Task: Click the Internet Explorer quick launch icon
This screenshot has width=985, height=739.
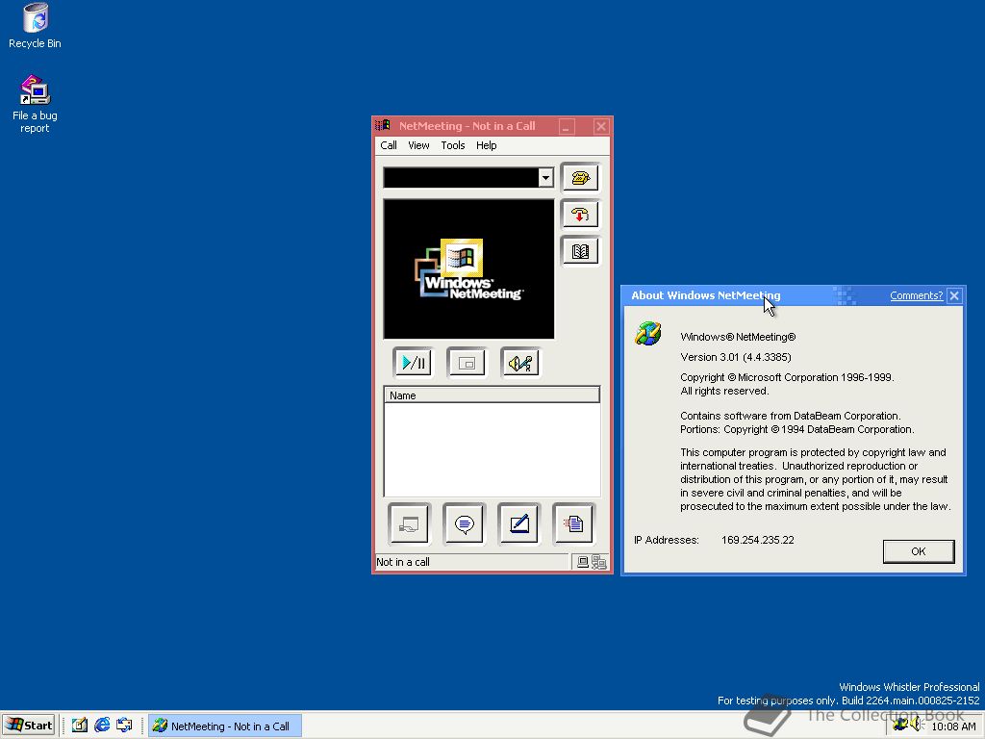Action: point(102,726)
